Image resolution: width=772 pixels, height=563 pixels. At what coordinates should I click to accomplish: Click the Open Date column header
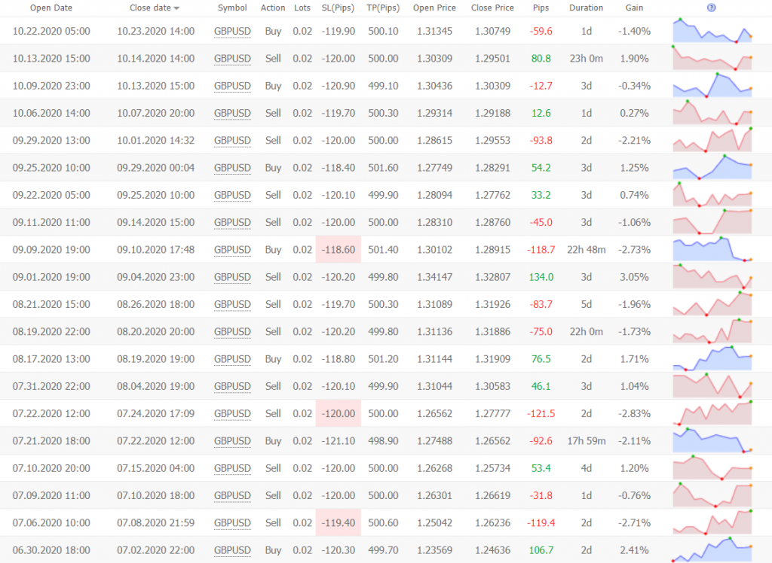[51, 8]
